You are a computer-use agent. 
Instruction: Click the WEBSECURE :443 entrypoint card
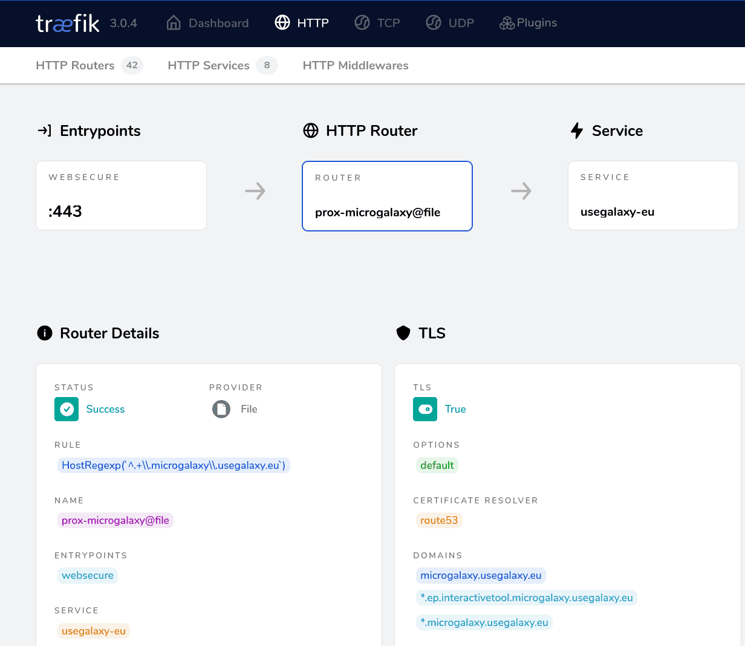point(121,195)
